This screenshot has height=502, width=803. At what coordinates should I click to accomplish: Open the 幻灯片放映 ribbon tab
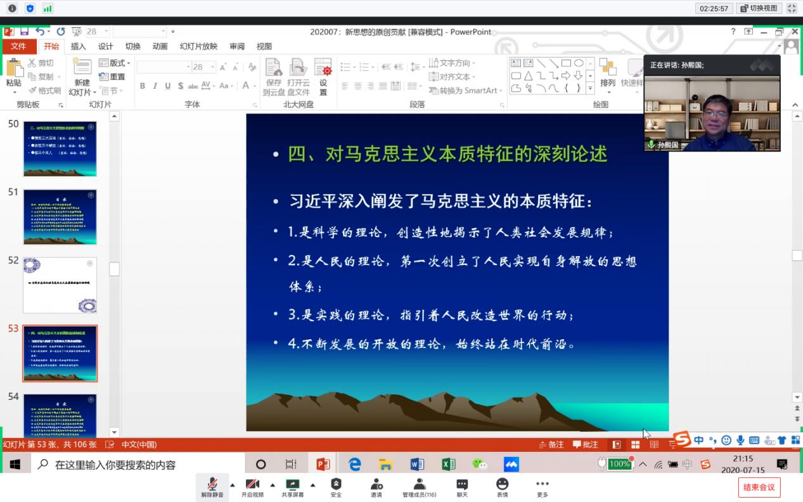(x=198, y=46)
